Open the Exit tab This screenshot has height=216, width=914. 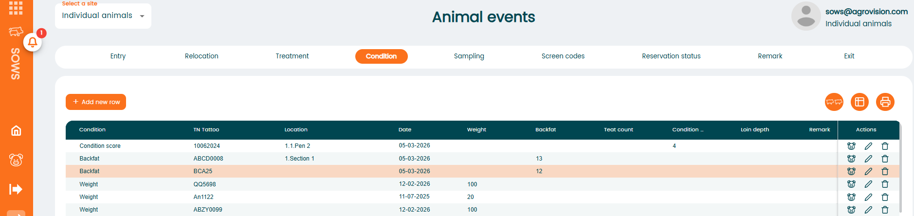[849, 56]
